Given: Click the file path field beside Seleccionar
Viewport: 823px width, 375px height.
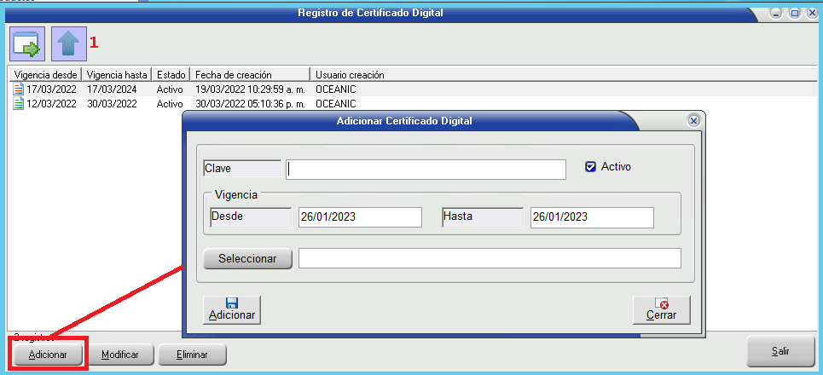Looking at the screenshot, I should pos(490,258).
